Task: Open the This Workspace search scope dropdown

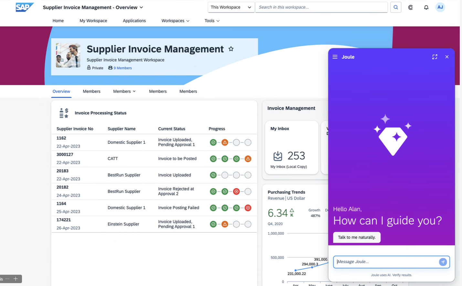Action: point(231,7)
